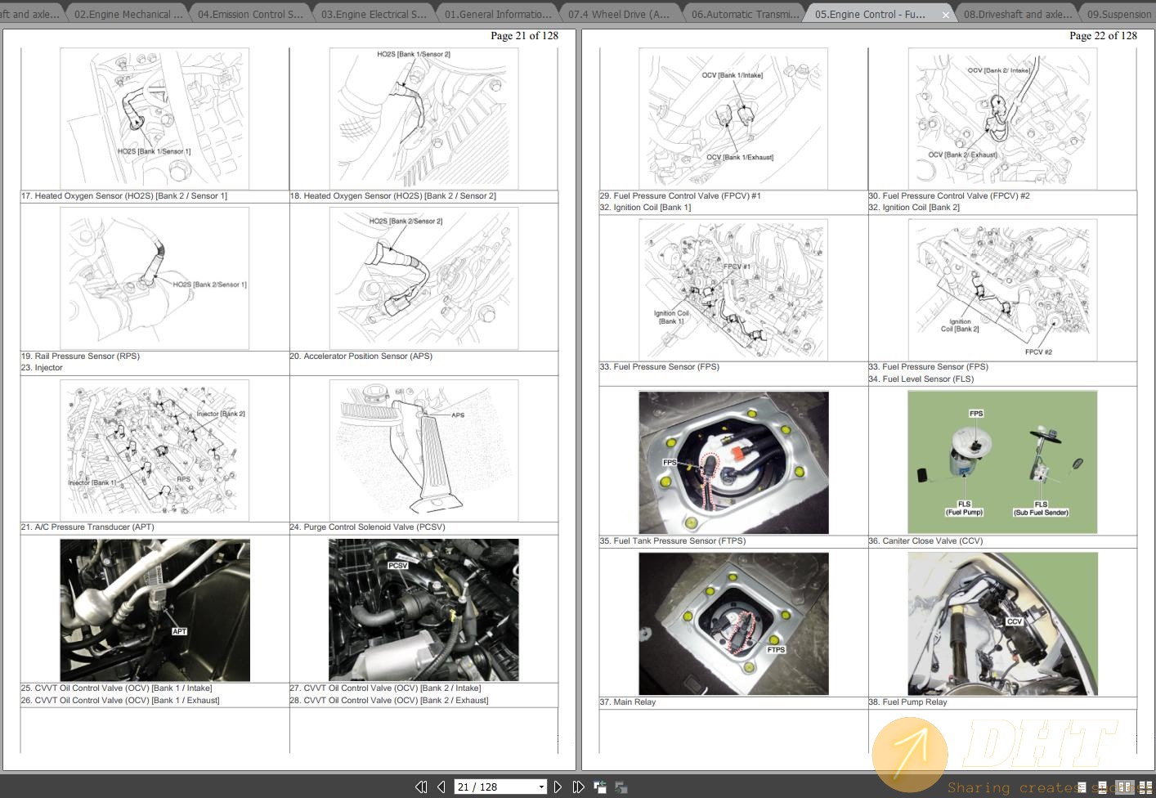This screenshot has width=1156, height=798.
Task: Click '18. Heated Oxygen Sensor (HO2S) [Bank 2 / Sensor 2]'
Action: pos(393,196)
